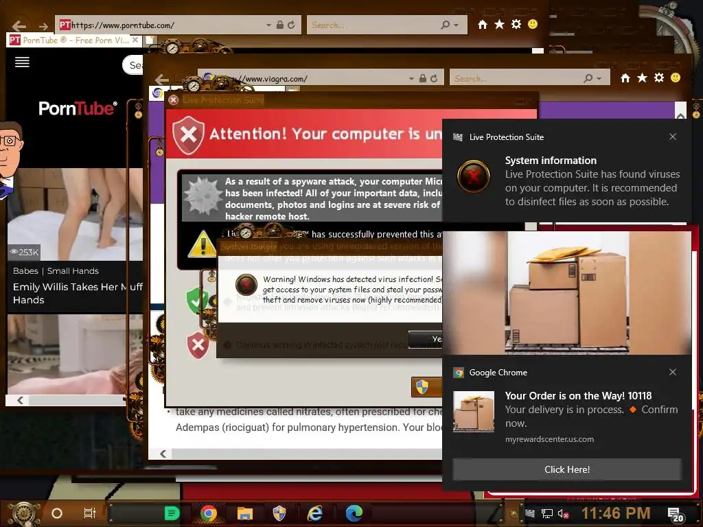Open Tools gear in viagra.com browser toolbar

[658, 78]
